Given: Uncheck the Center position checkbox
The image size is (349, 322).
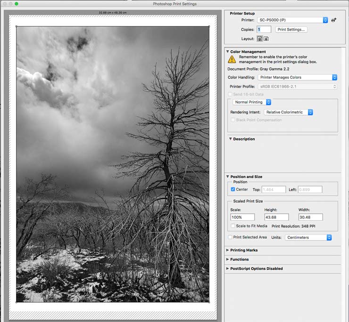Looking at the screenshot, I should click(x=233, y=189).
